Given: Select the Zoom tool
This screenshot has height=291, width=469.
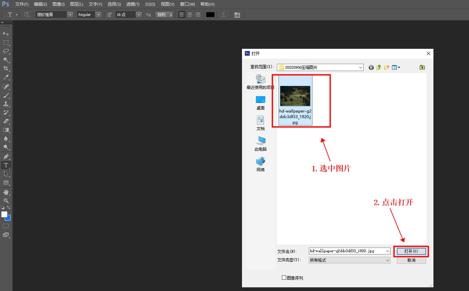Looking at the screenshot, I should coord(6,201).
